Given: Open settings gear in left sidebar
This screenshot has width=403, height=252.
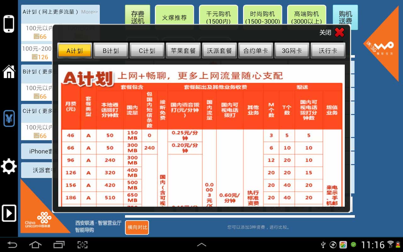Looking at the screenshot, I should pos(9,166).
